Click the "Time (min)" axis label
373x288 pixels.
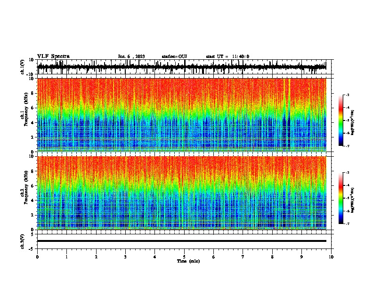pos(188,261)
